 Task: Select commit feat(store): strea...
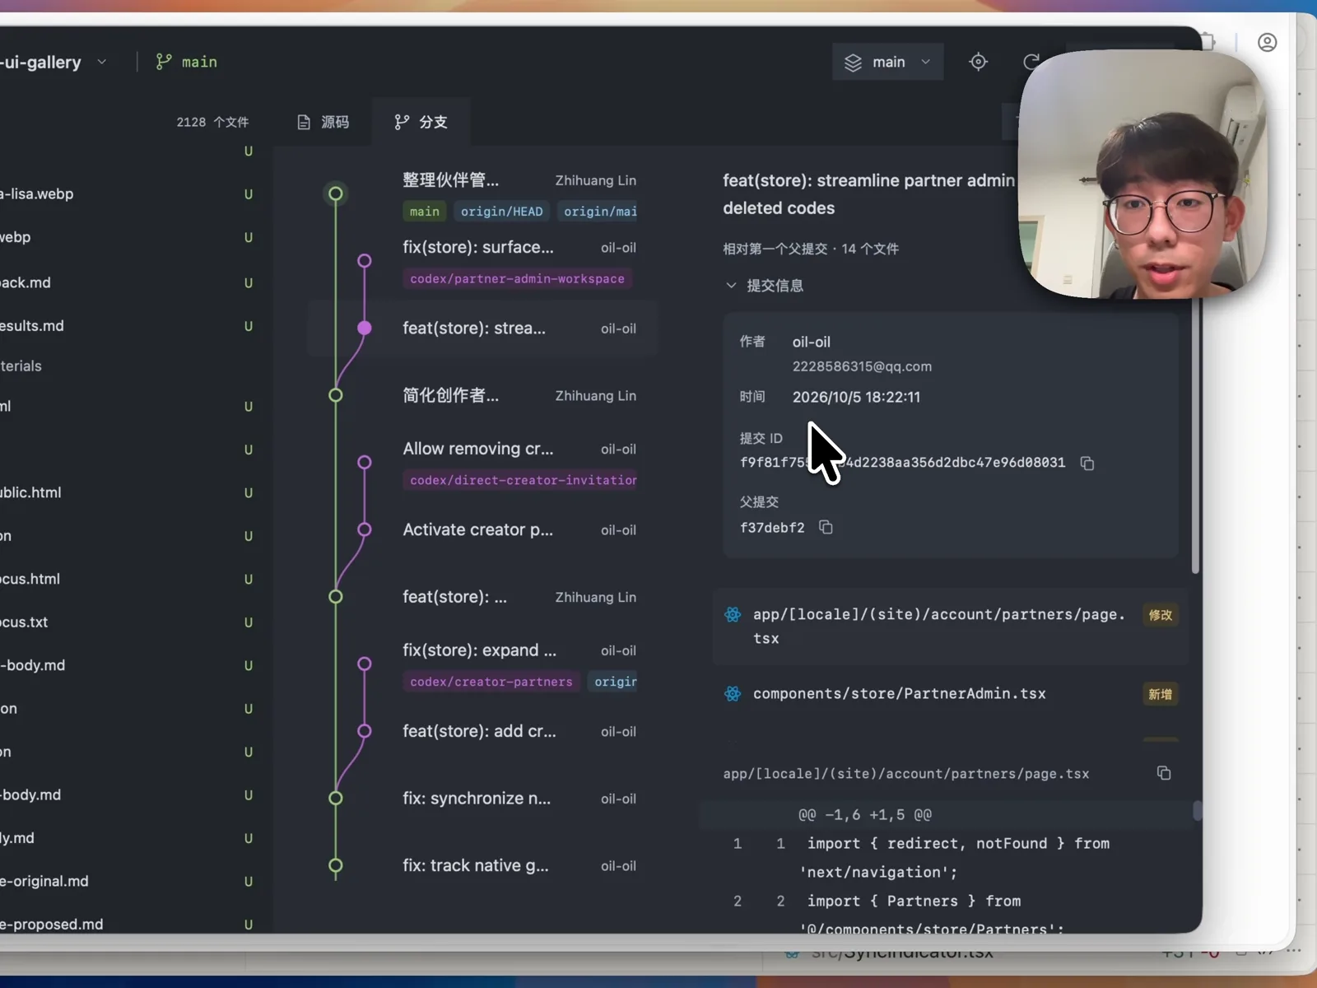click(x=484, y=329)
